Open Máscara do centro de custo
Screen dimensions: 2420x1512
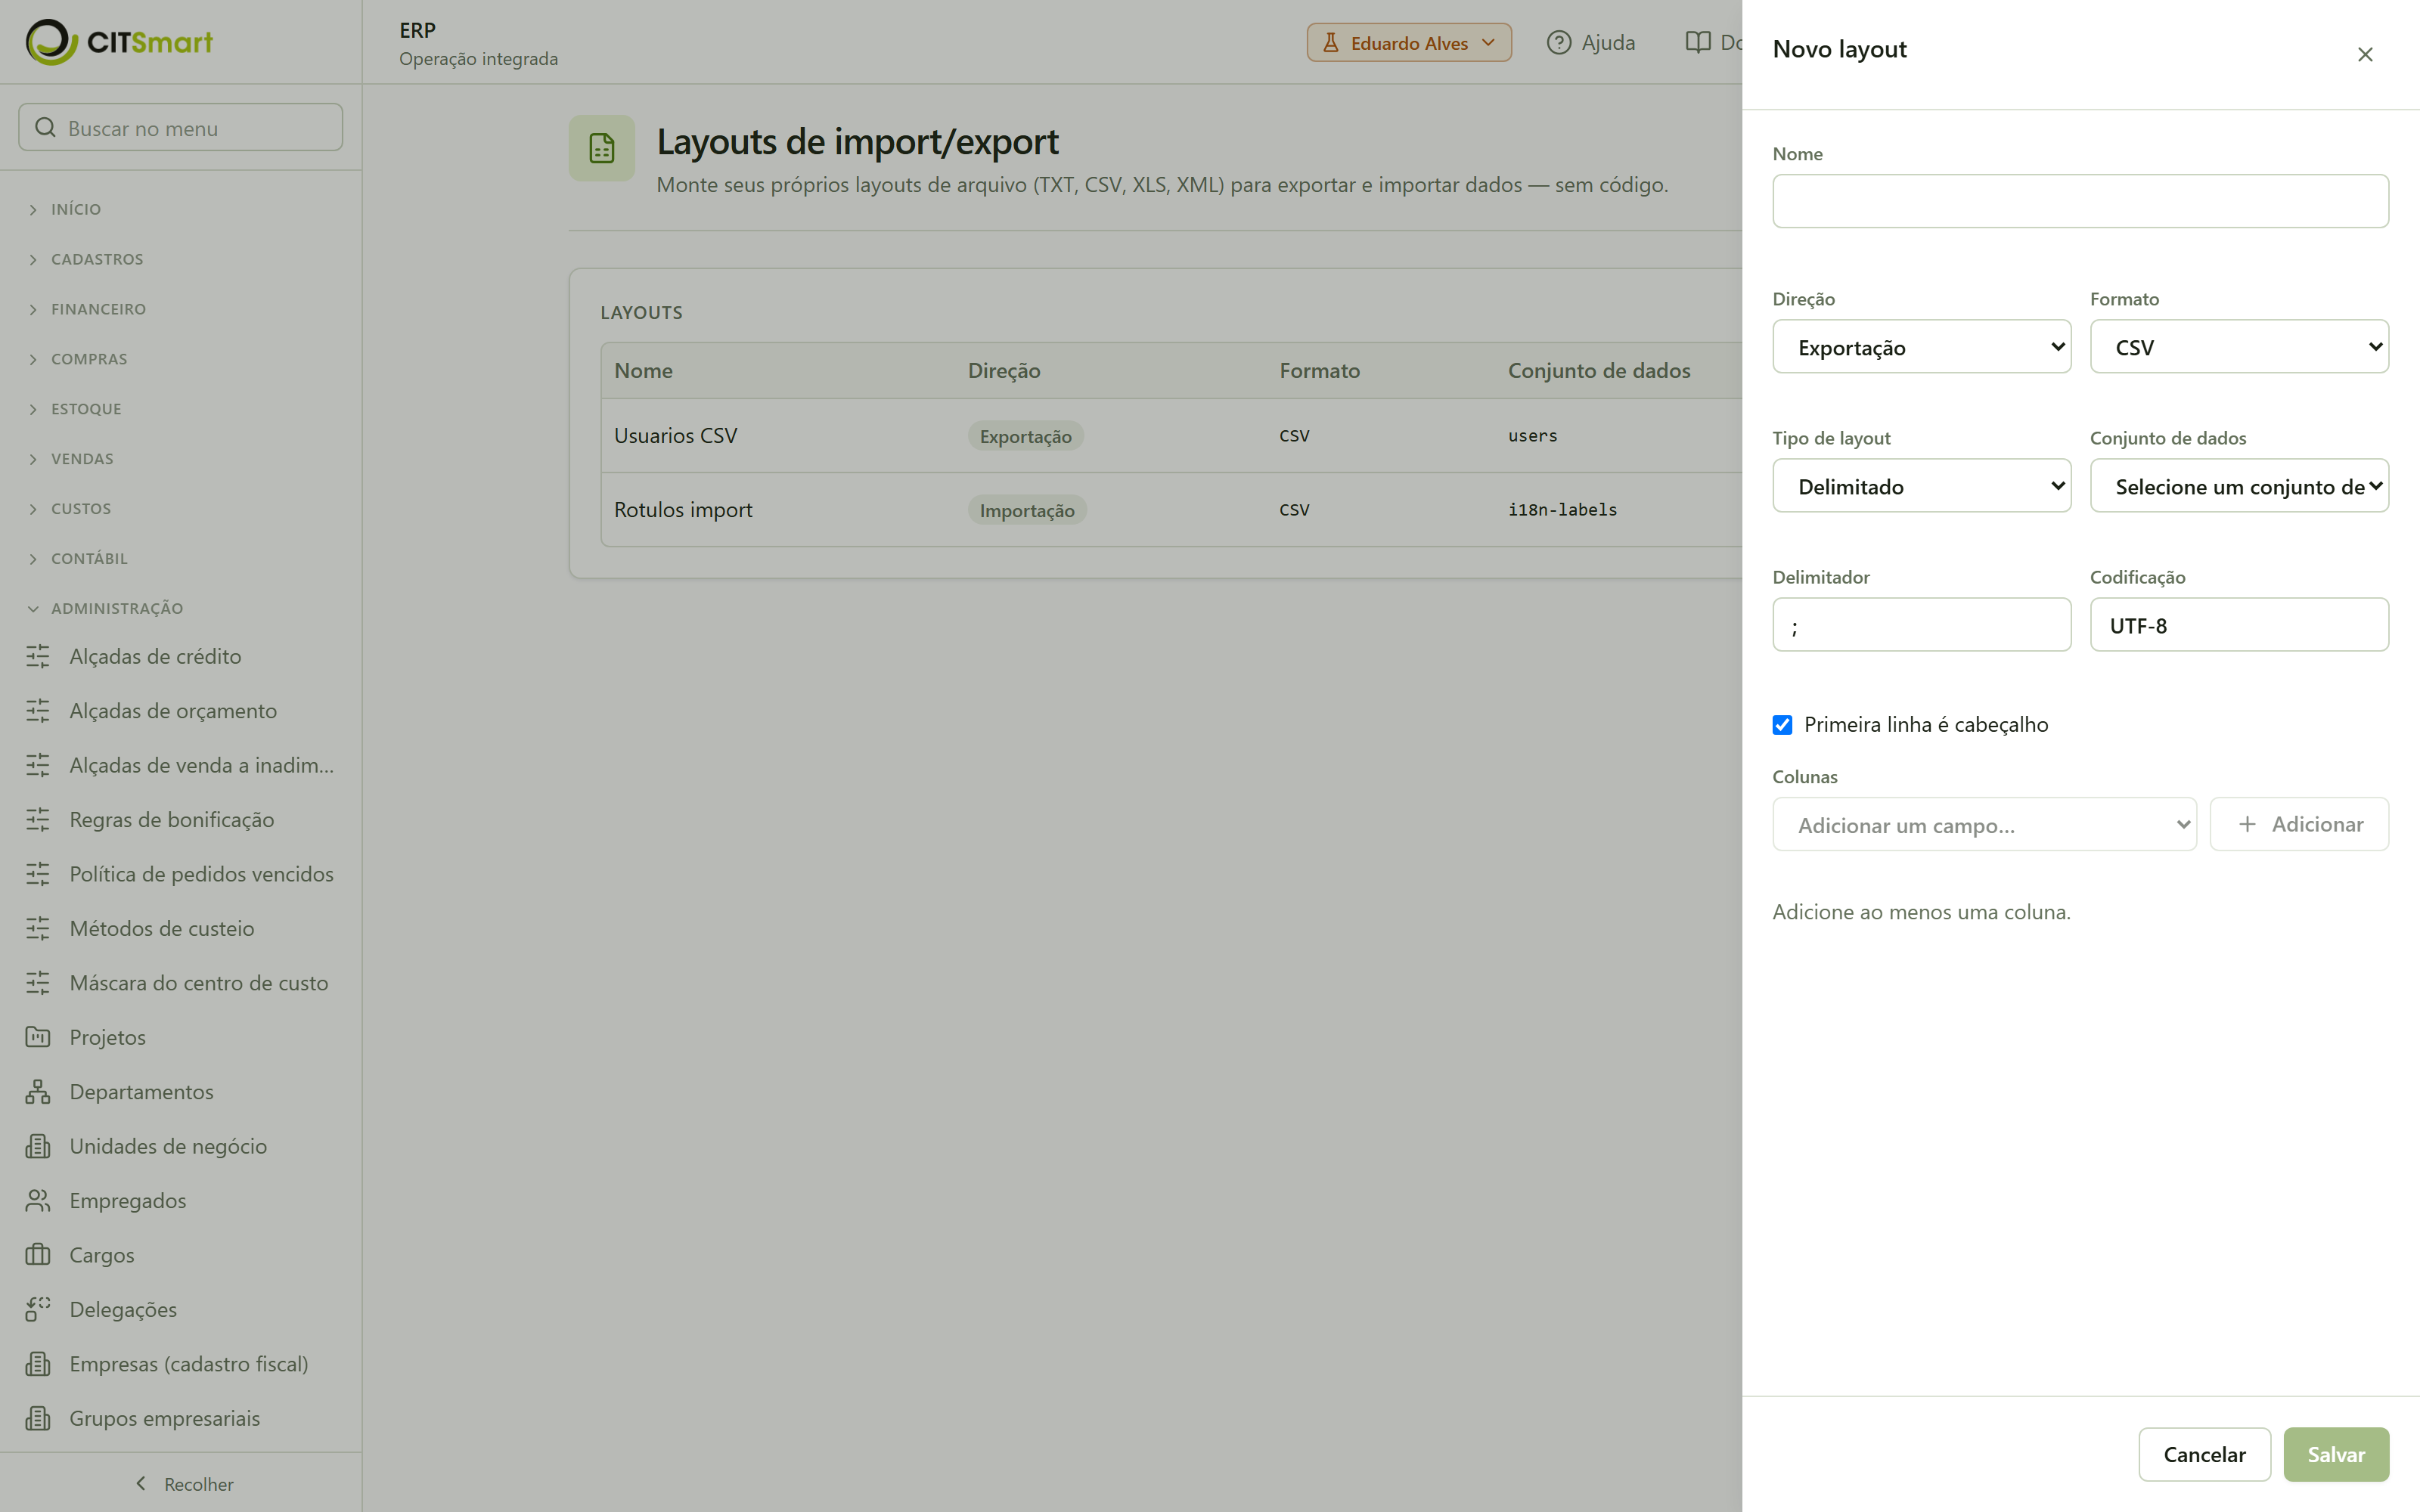(180, 983)
